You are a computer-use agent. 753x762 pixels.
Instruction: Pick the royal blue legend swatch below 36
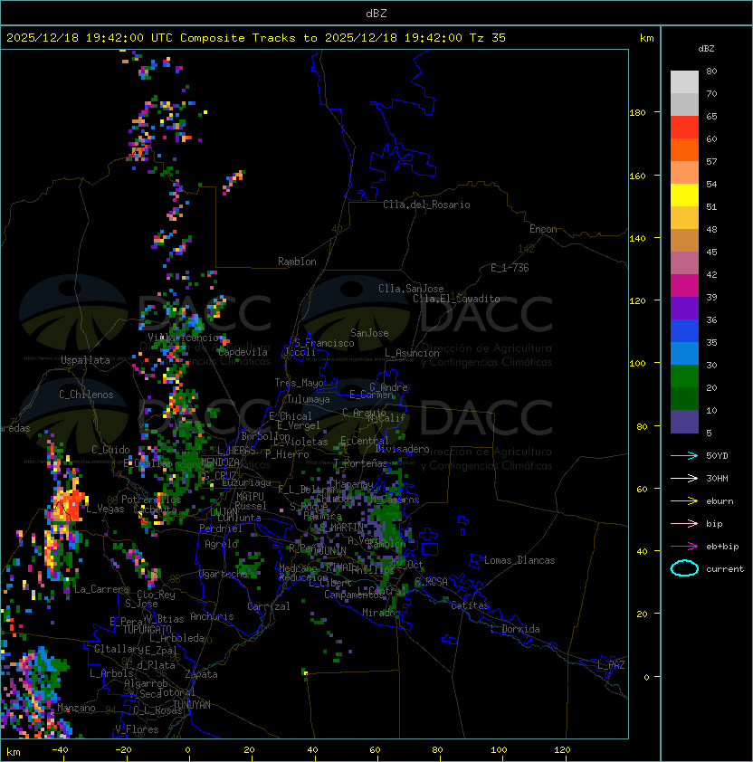[684, 330]
